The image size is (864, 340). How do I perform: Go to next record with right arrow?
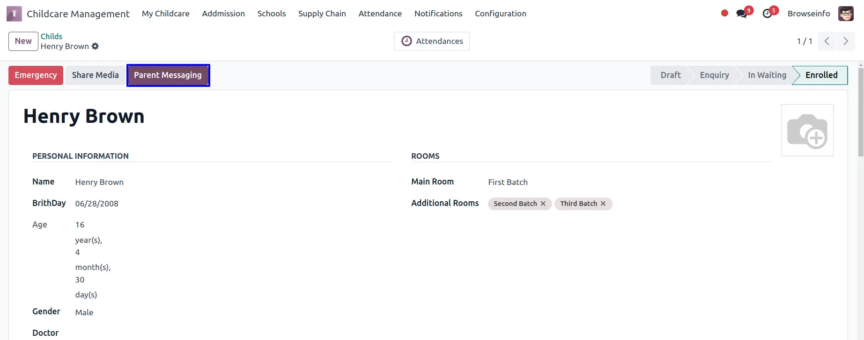point(846,41)
